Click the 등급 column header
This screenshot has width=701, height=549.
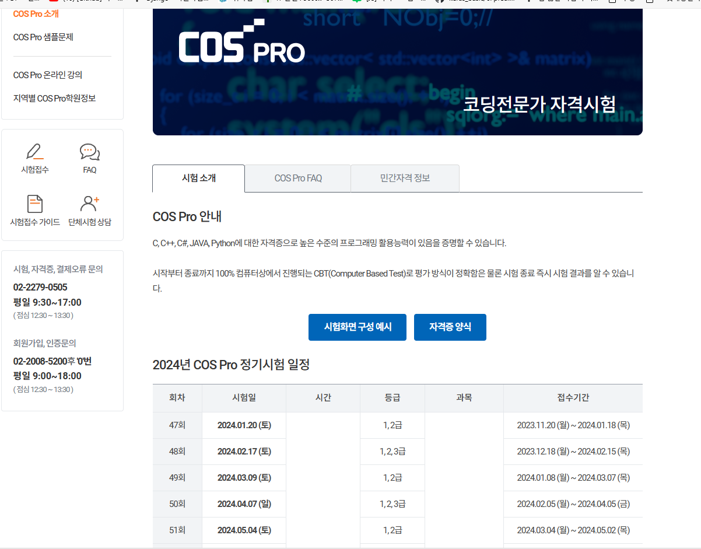(x=392, y=398)
